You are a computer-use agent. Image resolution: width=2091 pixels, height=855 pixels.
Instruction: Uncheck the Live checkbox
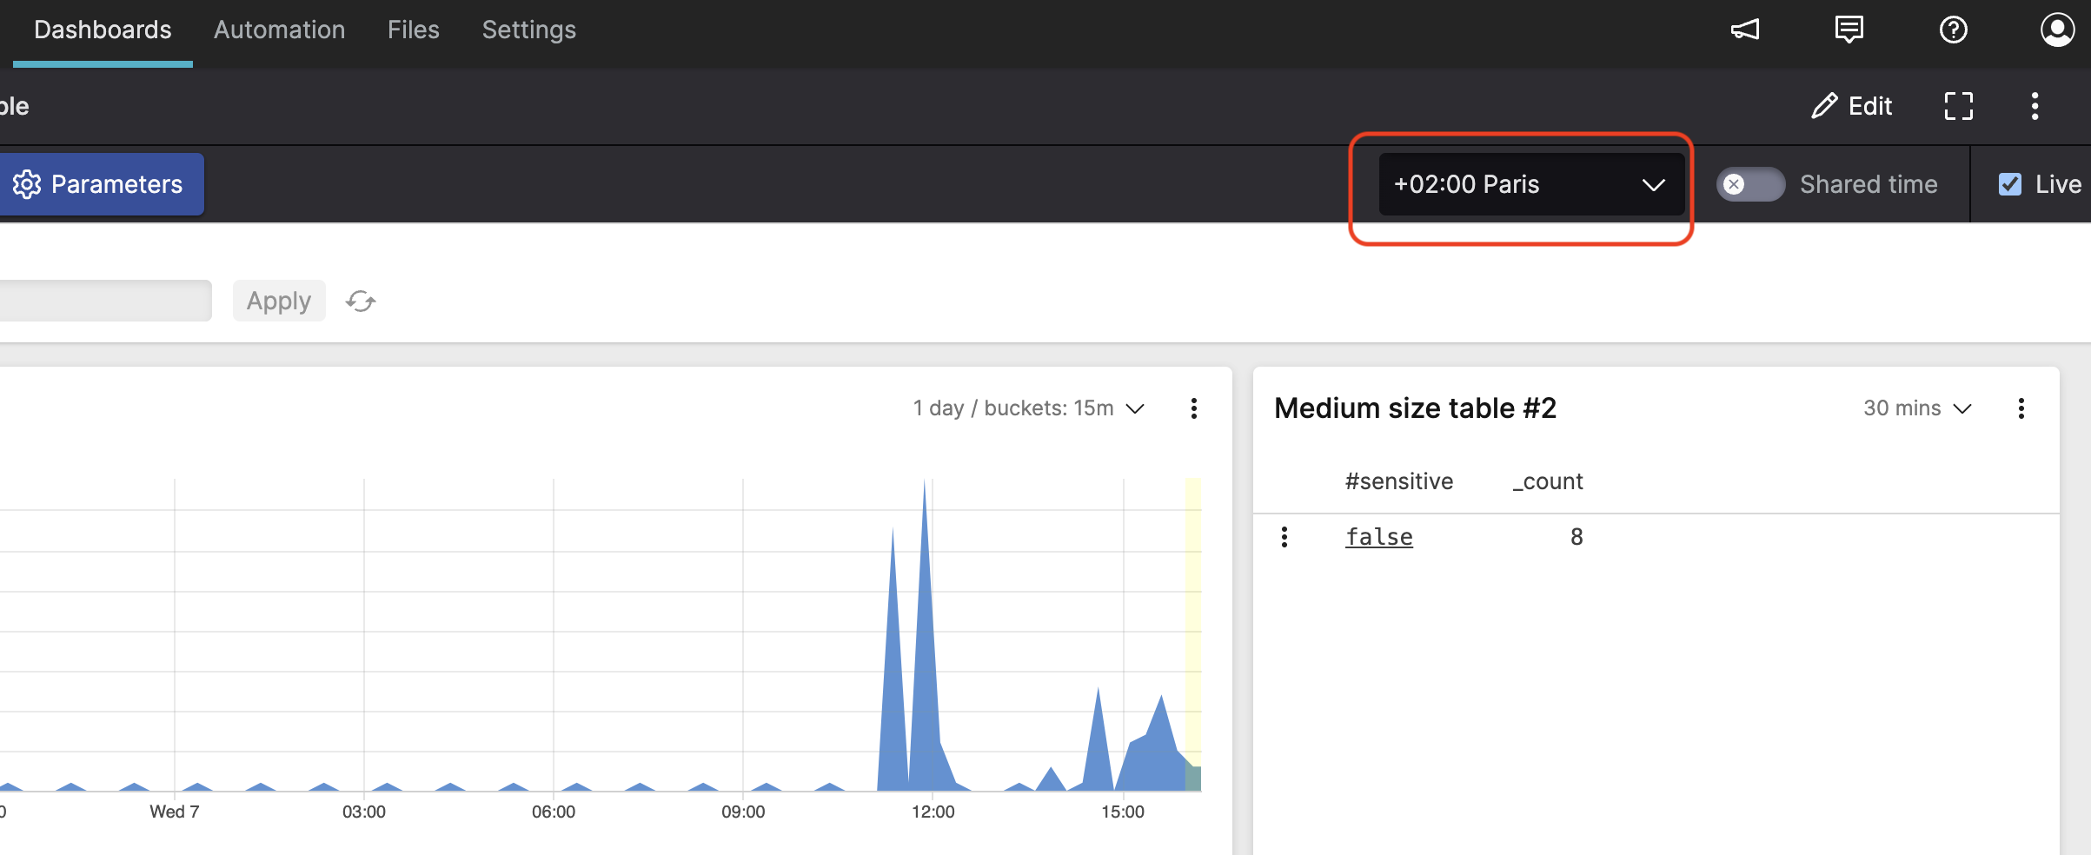tap(2010, 184)
